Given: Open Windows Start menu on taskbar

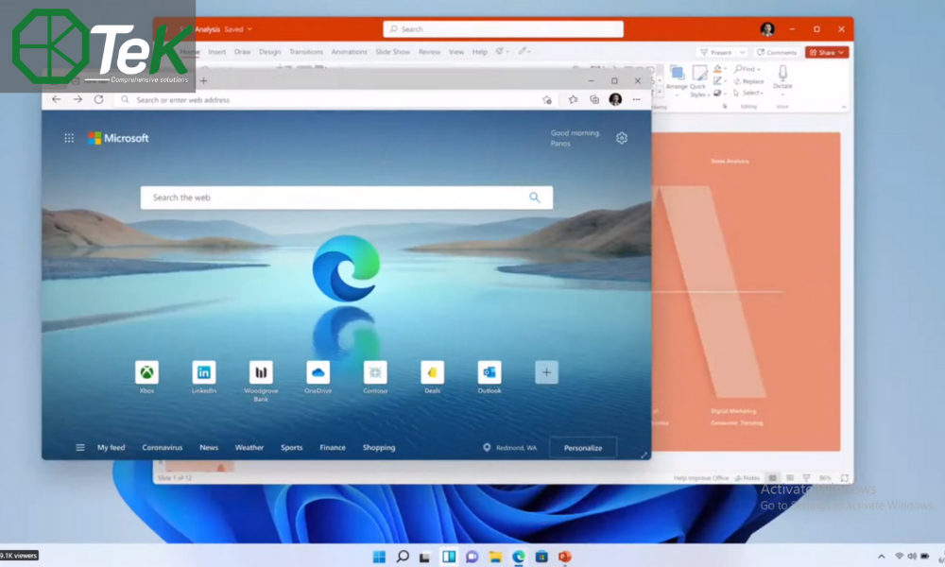Looking at the screenshot, I should 379,557.
